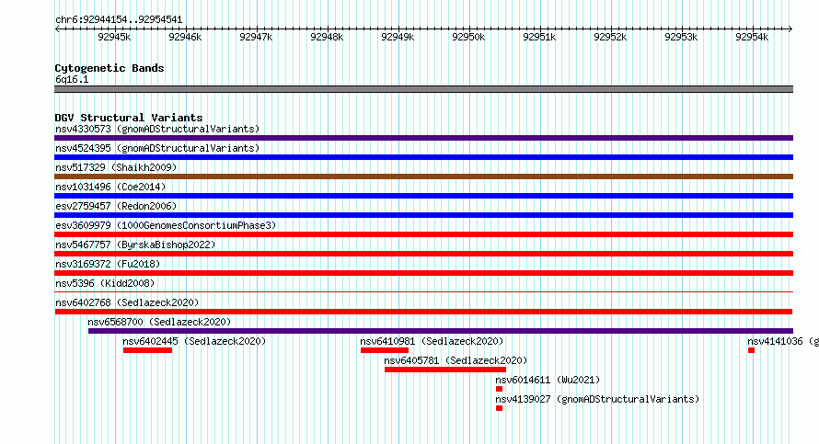The height and width of the screenshot is (444, 819).
Task: Click nsv6405781 (Sedlazeck2020) label
Action: pyautogui.click(x=456, y=360)
